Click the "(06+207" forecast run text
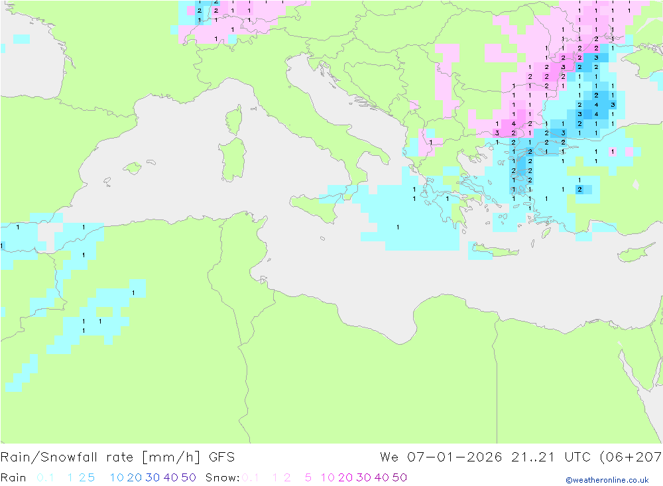The width and height of the screenshot is (663, 486). [631, 457]
